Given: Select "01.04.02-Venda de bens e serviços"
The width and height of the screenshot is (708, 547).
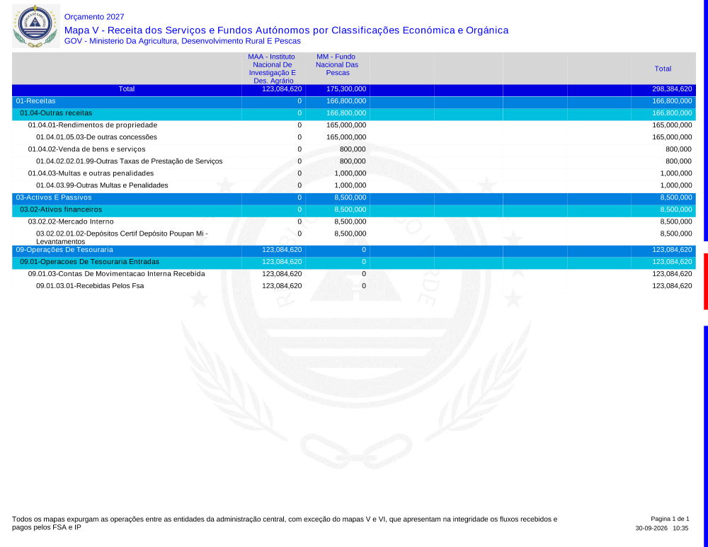Looking at the screenshot, I should pos(86,149).
